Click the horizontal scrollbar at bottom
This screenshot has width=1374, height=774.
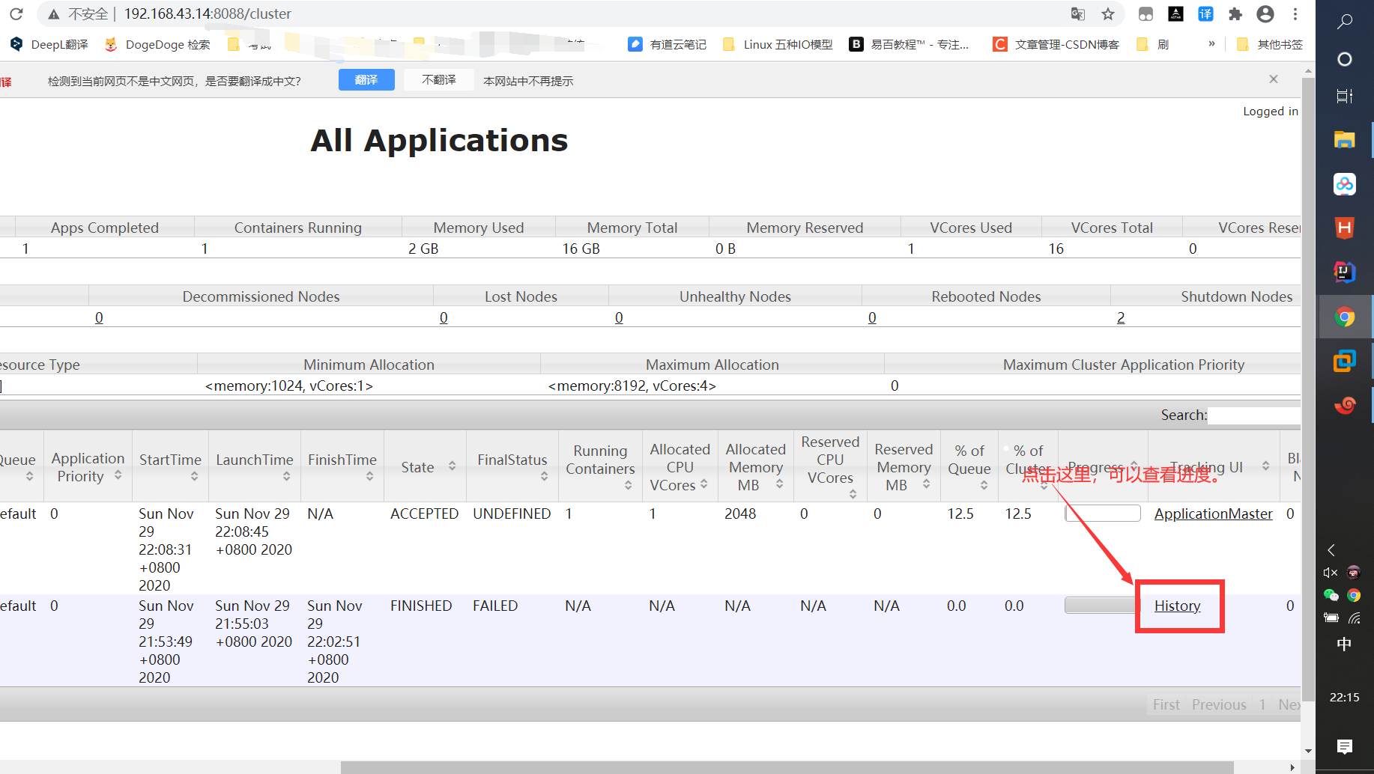[x=787, y=767]
